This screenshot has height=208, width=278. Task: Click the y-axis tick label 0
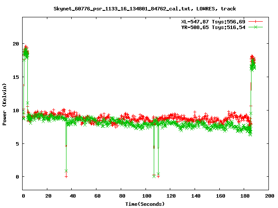pyautogui.click(x=17, y=177)
